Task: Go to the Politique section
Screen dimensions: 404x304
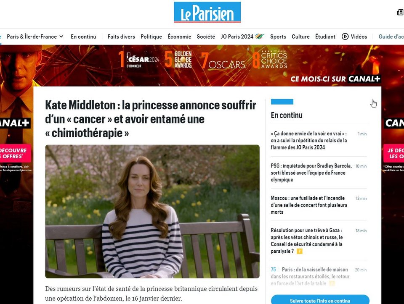Action: pos(151,37)
